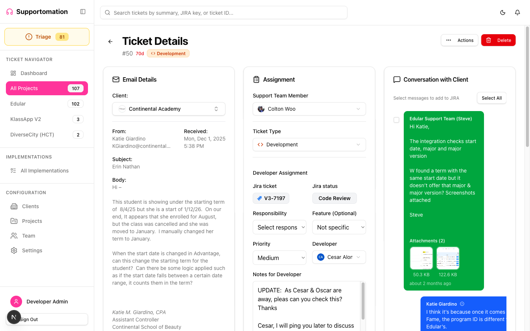The height and width of the screenshot is (331, 530).
Task: Click the Select All messages button
Action: (491, 98)
